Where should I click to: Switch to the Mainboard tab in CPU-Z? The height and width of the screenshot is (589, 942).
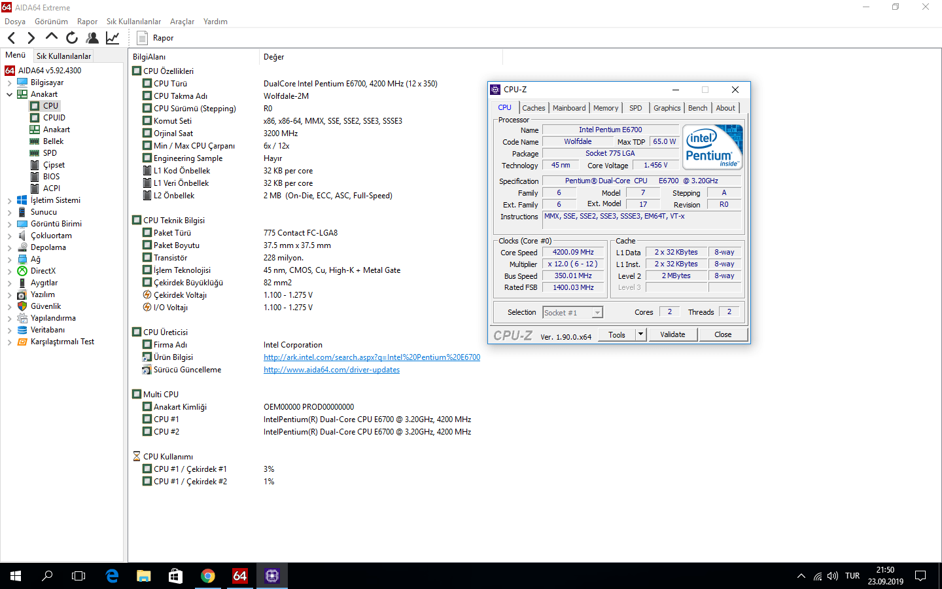569,108
